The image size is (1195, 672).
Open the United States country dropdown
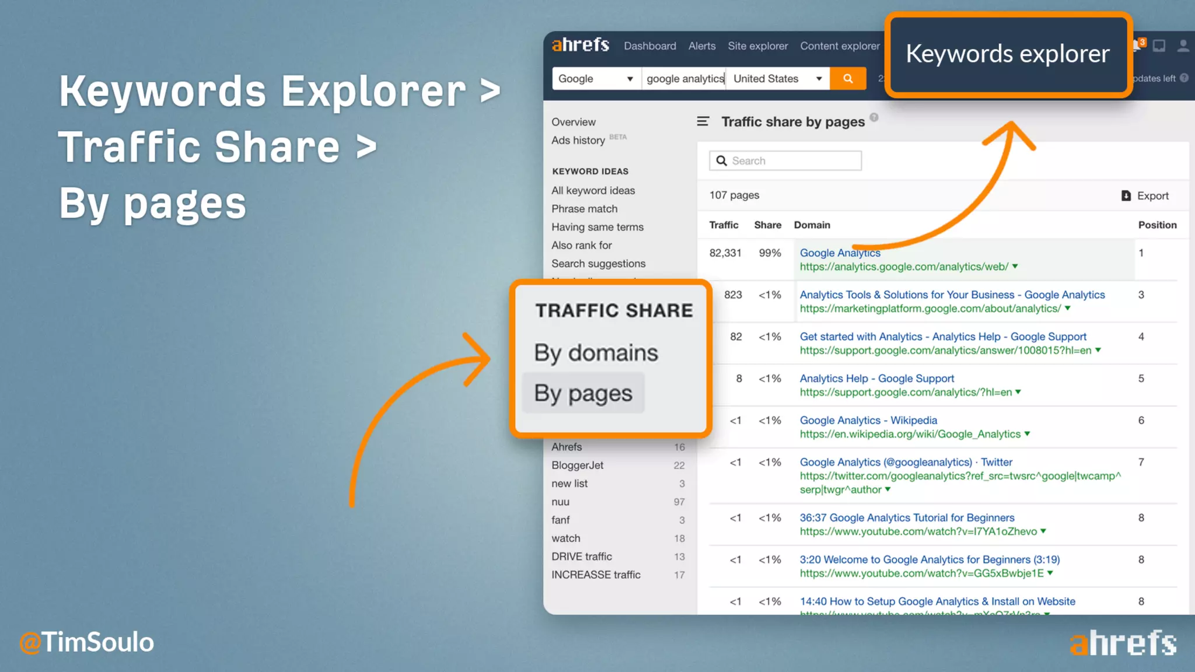(777, 79)
